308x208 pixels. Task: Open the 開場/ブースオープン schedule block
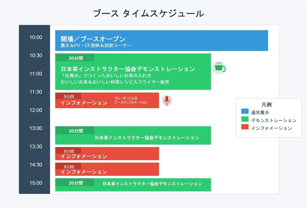pyautogui.click(x=162, y=41)
